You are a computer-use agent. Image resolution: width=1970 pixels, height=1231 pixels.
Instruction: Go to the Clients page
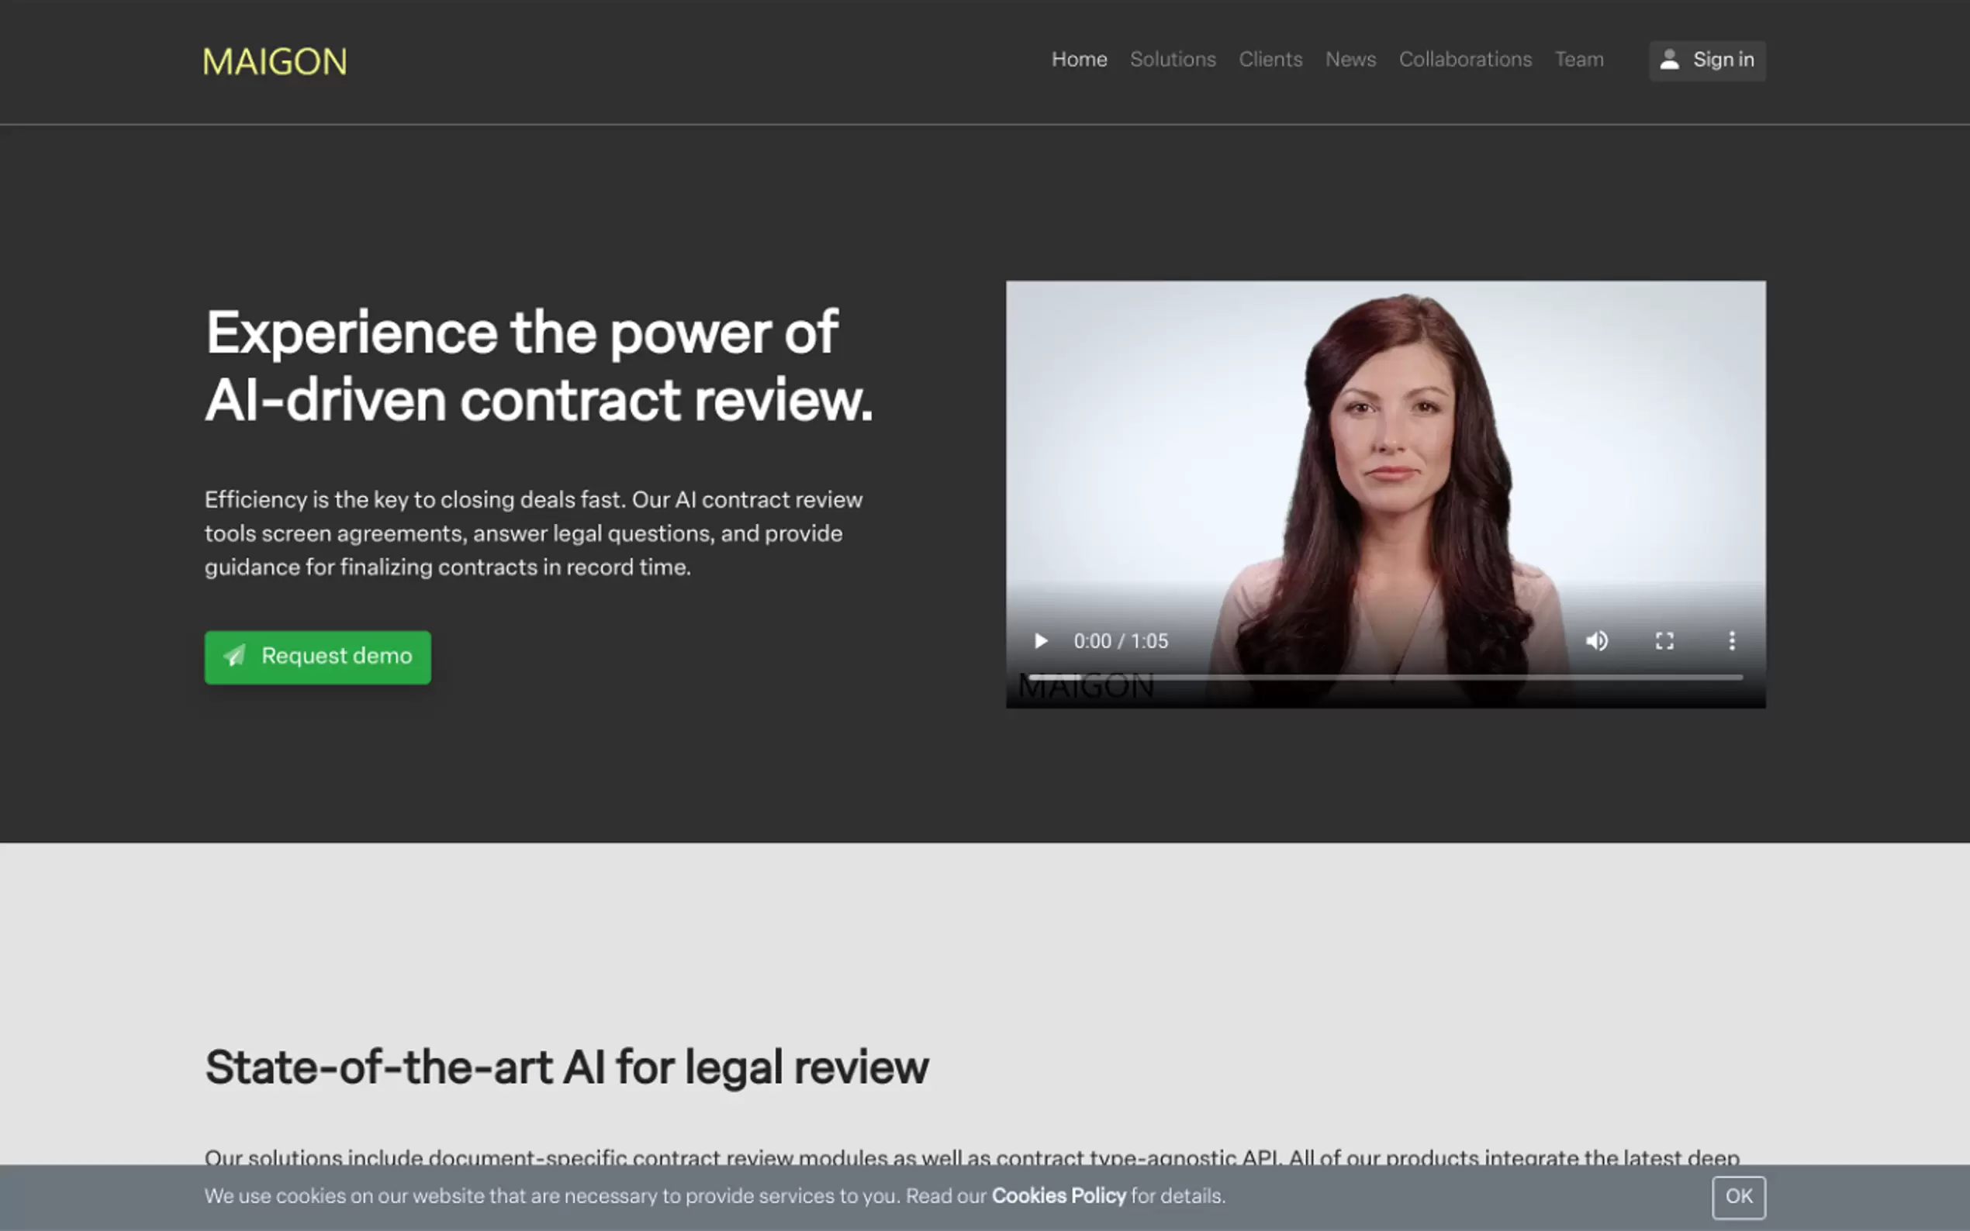click(x=1270, y=60)
